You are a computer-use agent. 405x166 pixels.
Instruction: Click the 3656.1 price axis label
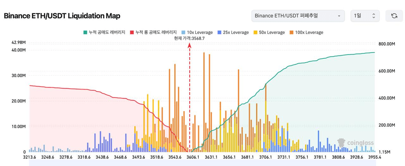pos(229,157)
